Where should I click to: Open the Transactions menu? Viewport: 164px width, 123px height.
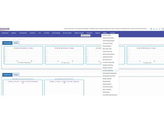(23, 33)
